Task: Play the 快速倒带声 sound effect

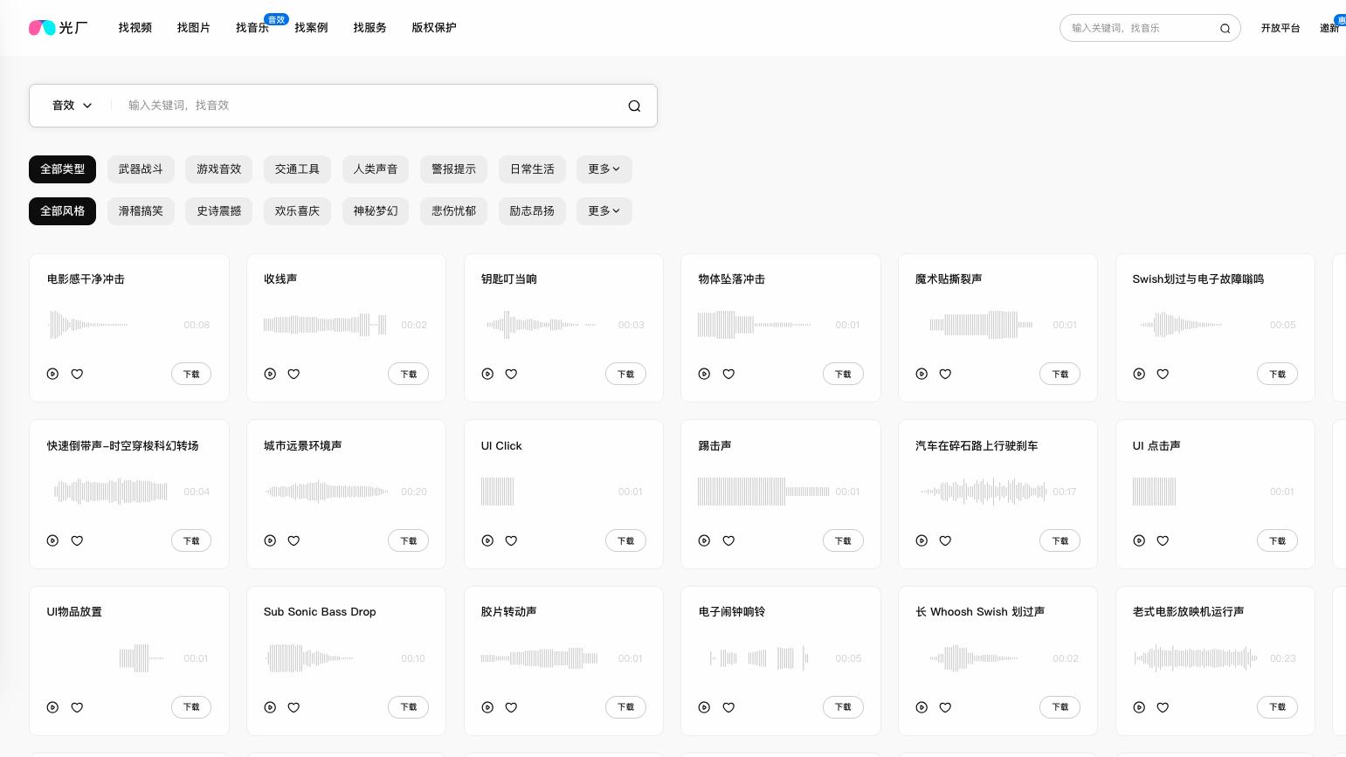Action: pyautogui.click(x=52, y=540)
